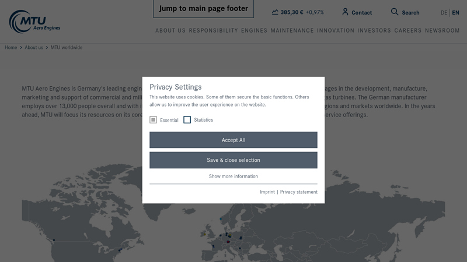The height and width of the screenshot is (262, 467).
Task: Go to Home breadcrumb
Action: coord(11,48)
